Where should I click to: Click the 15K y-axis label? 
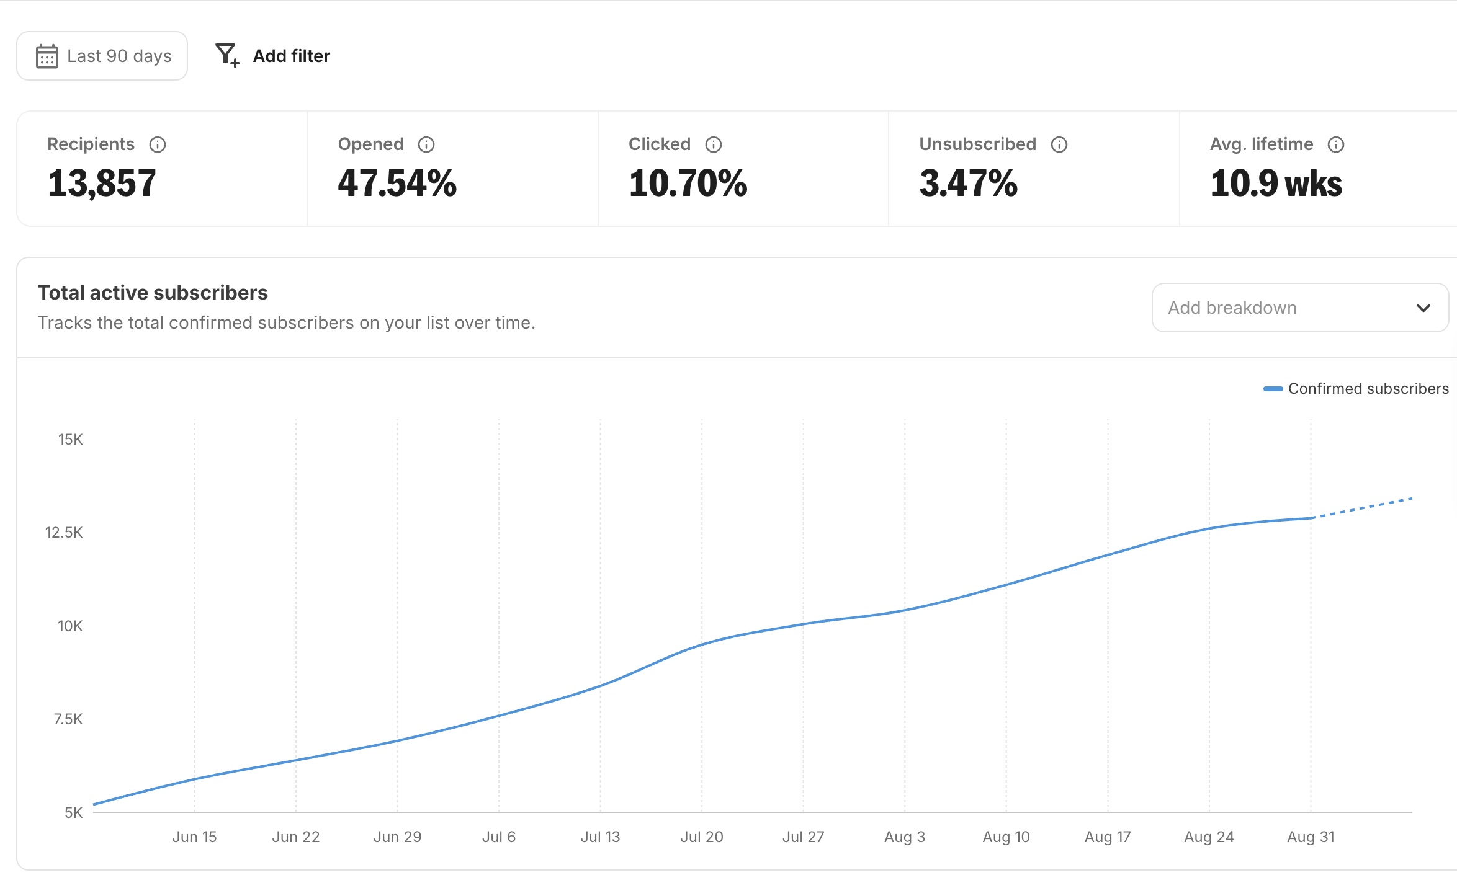coord(70,440)
